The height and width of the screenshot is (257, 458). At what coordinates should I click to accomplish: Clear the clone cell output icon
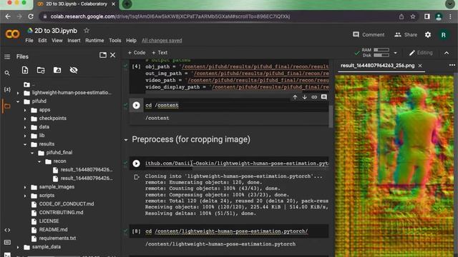pyautogui.click(x=136, y=177)
